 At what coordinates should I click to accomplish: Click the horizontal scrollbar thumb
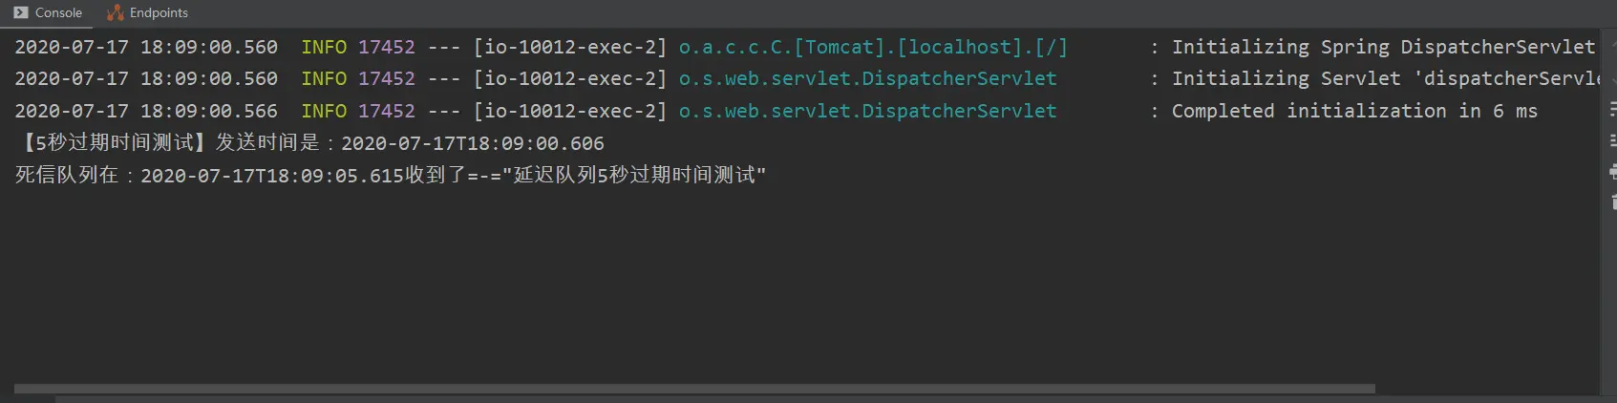coord(694,389)
